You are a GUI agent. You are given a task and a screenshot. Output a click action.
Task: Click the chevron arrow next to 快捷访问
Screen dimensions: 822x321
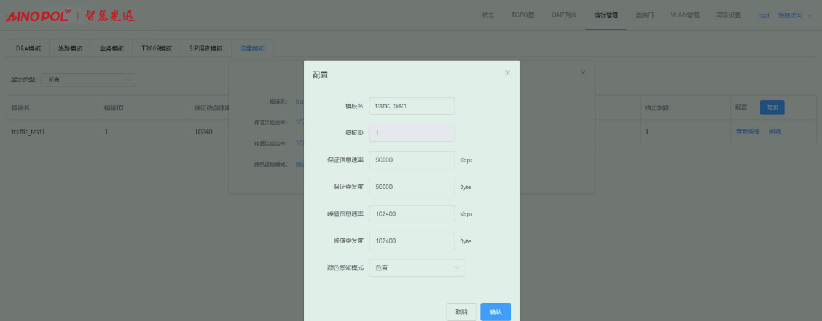[x=808, y=15]
